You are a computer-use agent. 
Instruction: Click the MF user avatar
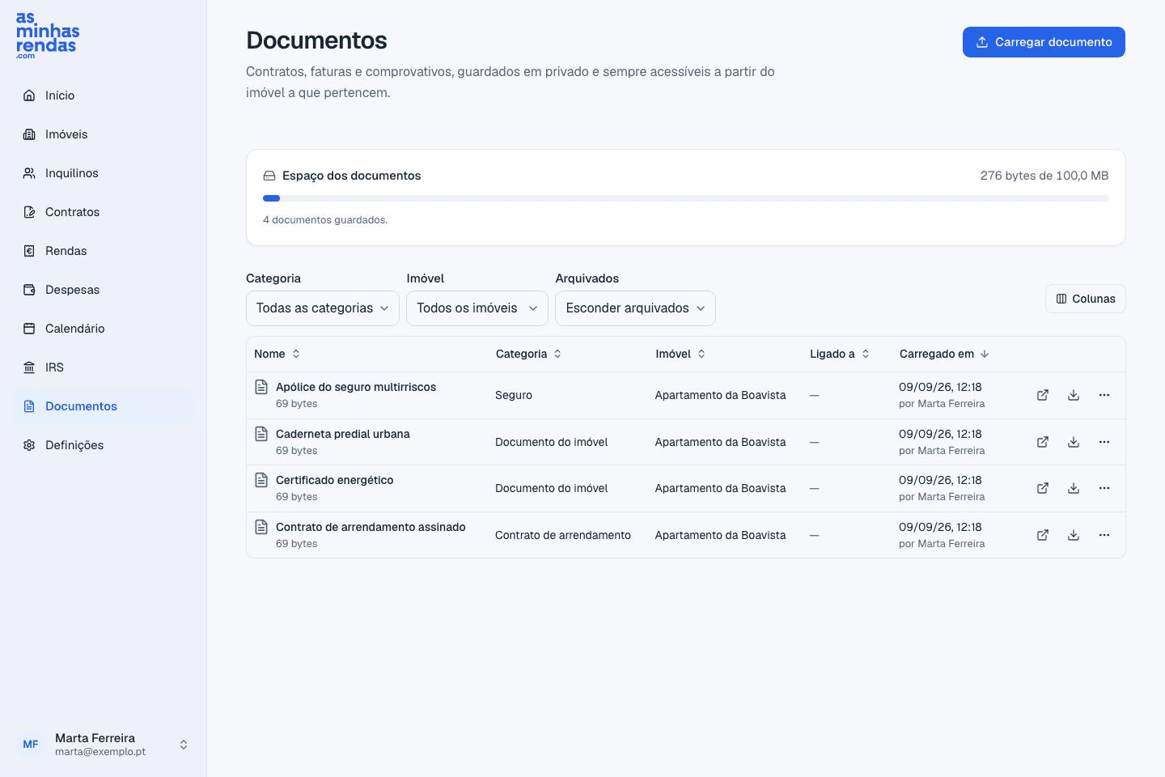pos(31,745)
